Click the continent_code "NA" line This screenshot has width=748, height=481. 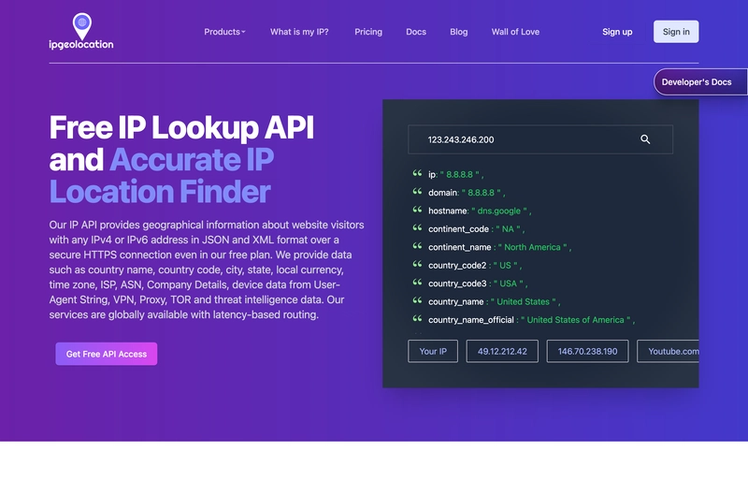[x=468, y=228]
